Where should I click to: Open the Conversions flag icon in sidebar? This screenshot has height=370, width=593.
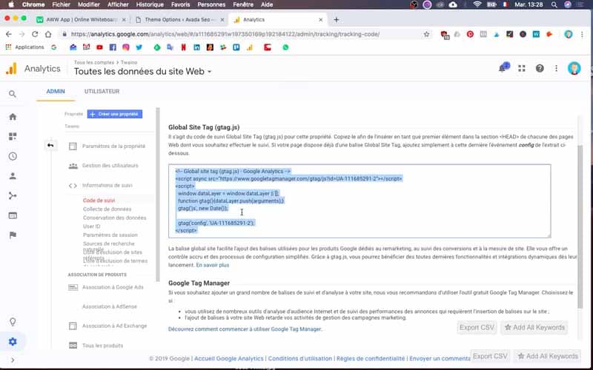tap(13, 235)
